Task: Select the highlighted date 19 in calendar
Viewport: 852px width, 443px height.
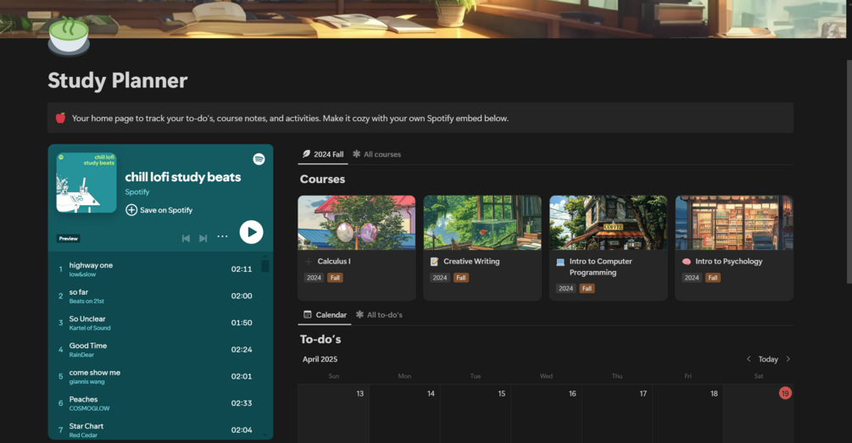Action: [x=785, y=393]
